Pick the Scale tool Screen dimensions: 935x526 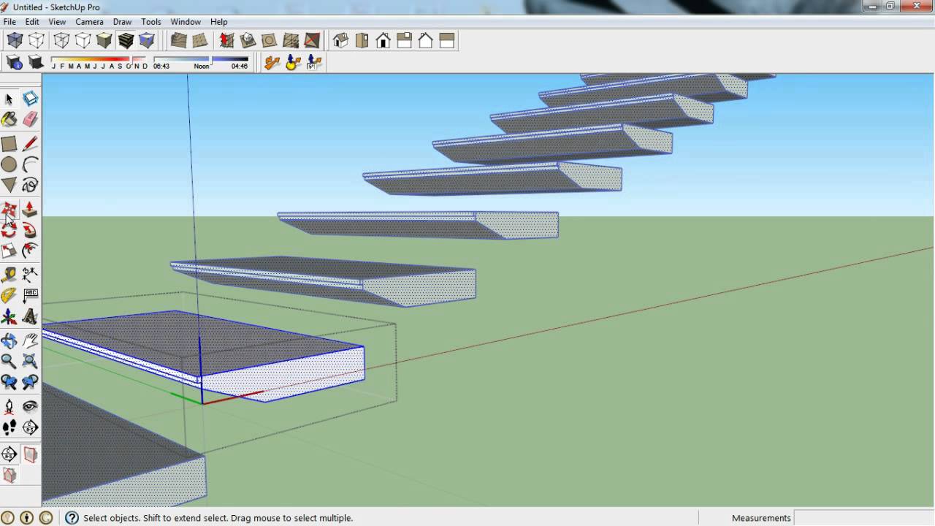tap(9, 251)
